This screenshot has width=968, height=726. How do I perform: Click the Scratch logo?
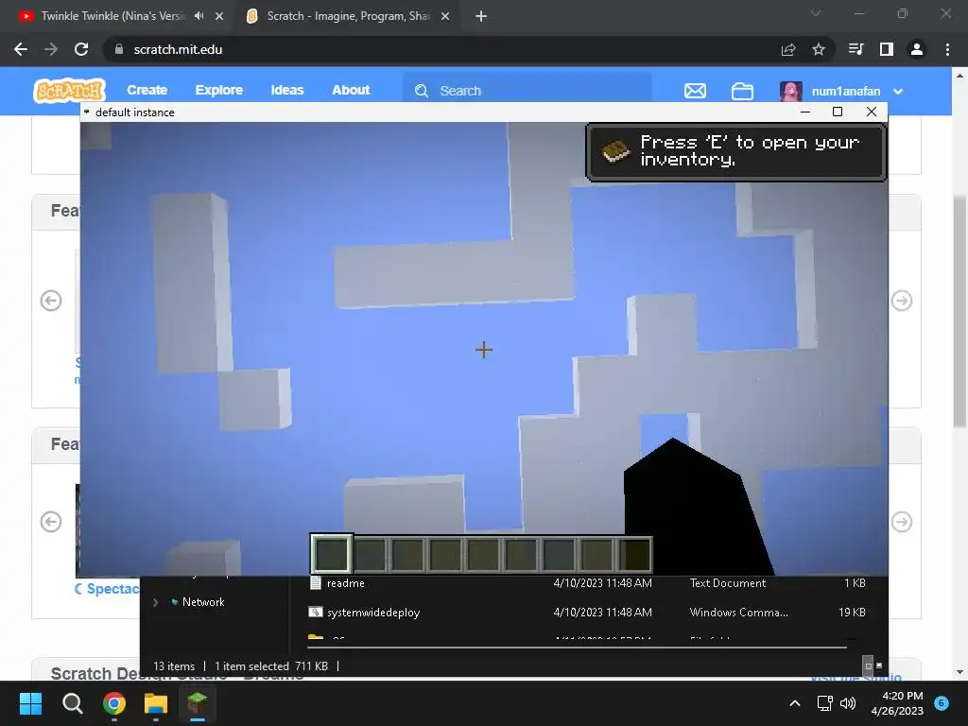[69, 91]
